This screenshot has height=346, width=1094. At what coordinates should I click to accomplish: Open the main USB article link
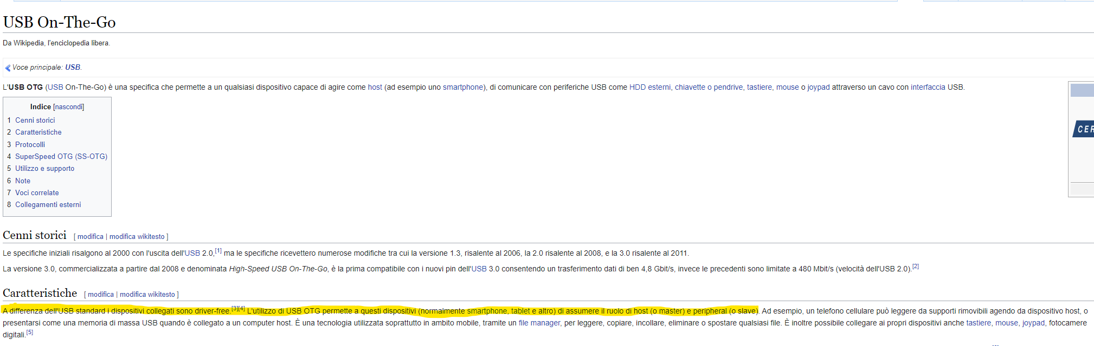(73, 68)
